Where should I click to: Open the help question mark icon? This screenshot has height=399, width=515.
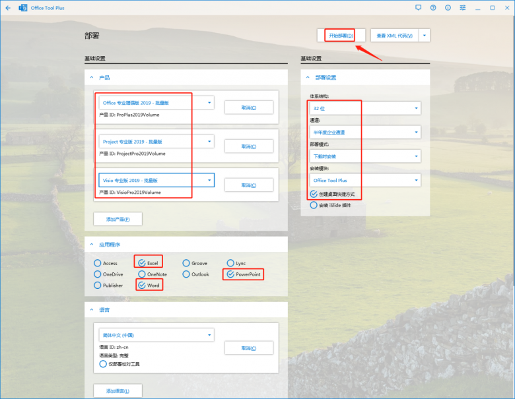433,7
